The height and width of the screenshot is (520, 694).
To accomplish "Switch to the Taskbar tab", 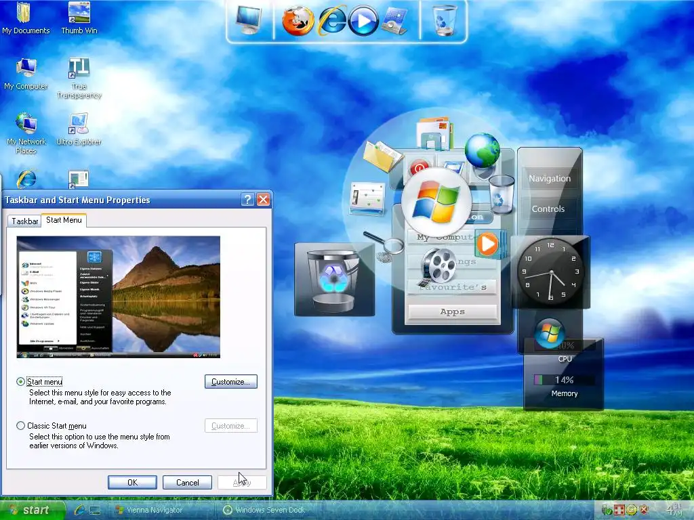I will [x=25, y=221].
